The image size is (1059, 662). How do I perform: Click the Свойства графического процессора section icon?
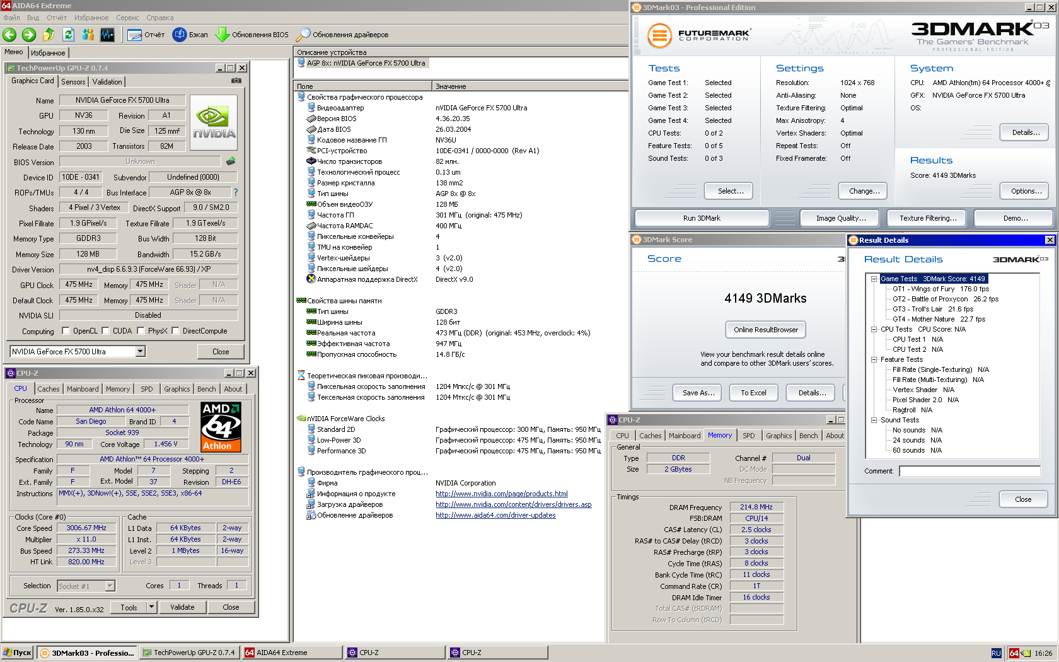(301, 97)
